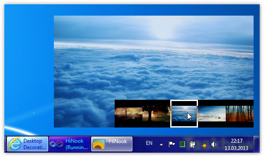
Task: Select the orange forest wallpaper thumbnail
Action: coord(240,114)
